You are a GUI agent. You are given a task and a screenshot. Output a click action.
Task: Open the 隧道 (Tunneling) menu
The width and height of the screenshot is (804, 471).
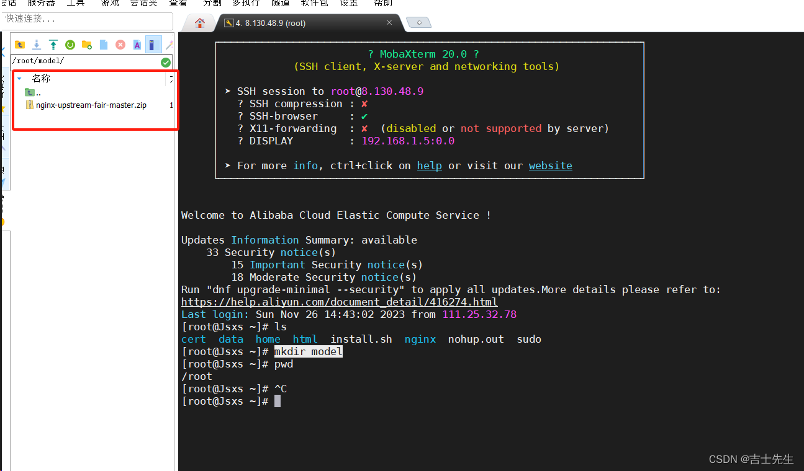(281, 3)
